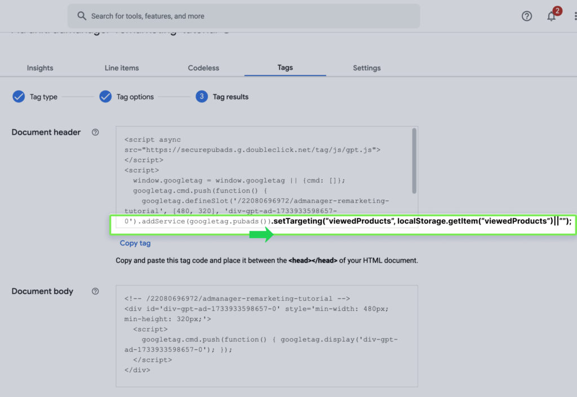Image resolution: width=577 pixels, height=397 pixels.
Task: Open the Codeless tab
Action: point(203,68)
